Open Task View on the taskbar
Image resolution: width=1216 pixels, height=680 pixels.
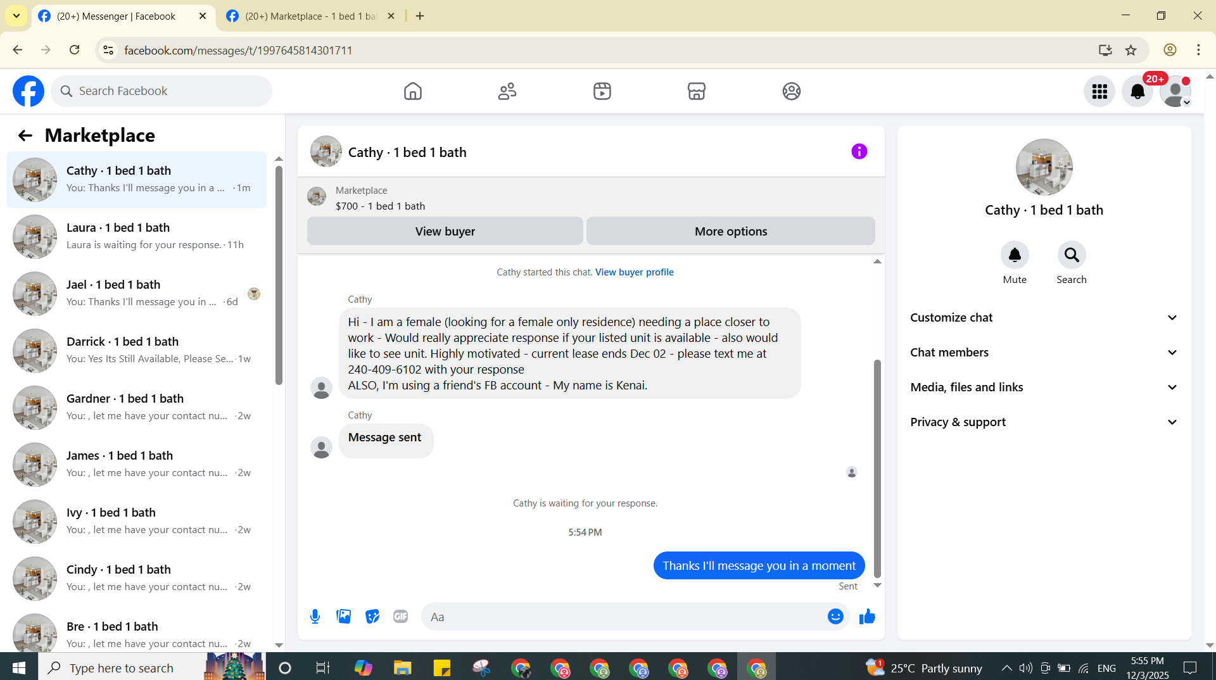[x=323, y=667]
